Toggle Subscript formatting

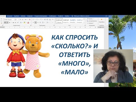[x=16, y=23]
